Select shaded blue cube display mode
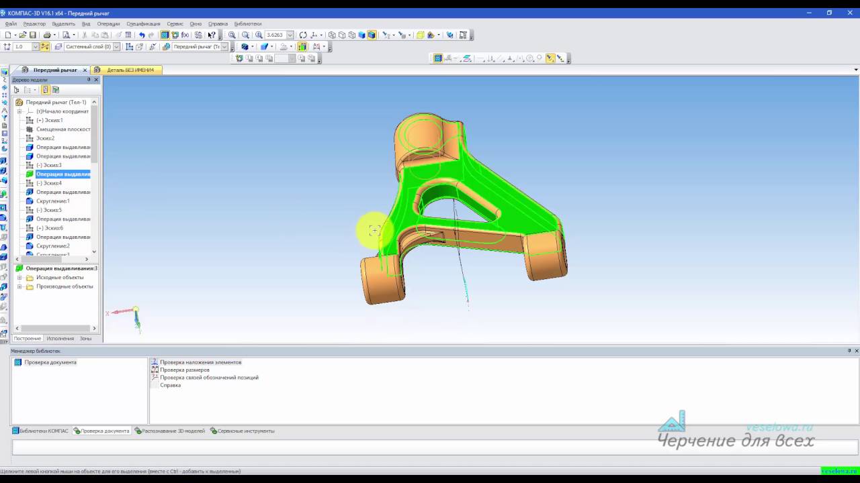 [361, 35]
